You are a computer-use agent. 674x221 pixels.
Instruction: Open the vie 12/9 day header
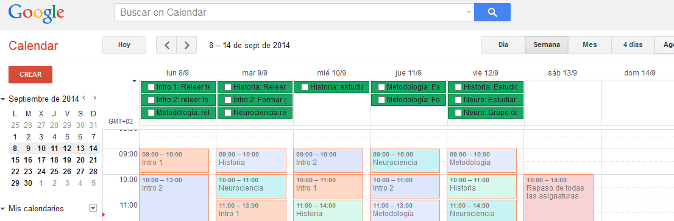coord(485,73)
